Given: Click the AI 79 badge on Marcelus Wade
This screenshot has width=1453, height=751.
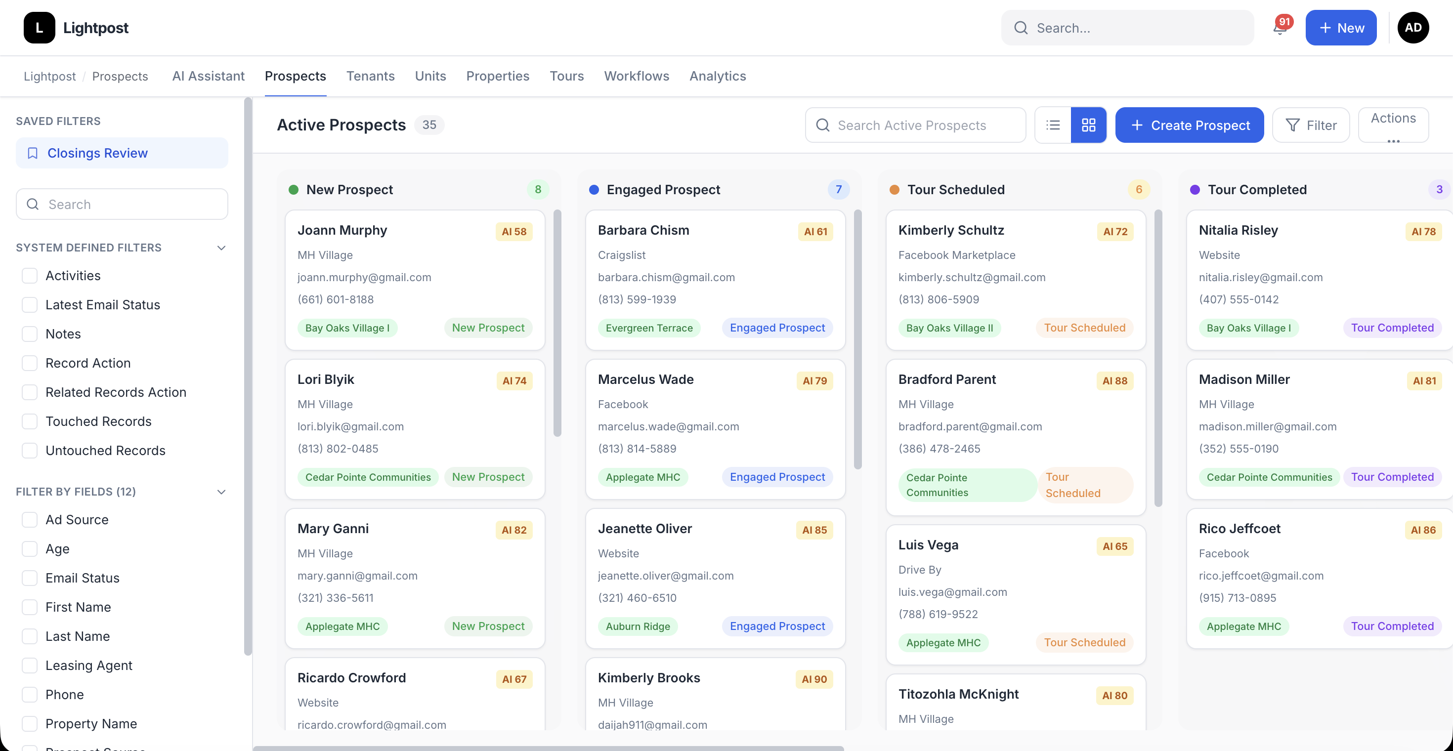Looking at the screenshot, I should click(x=814, y=381).
